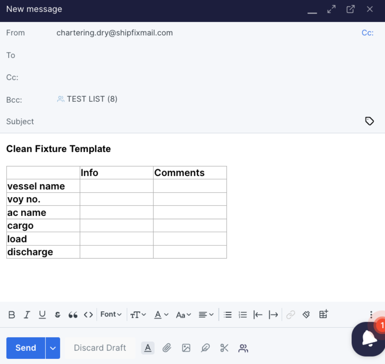
Task: Click the Subject input field
Action: click(x=195, y=122)
